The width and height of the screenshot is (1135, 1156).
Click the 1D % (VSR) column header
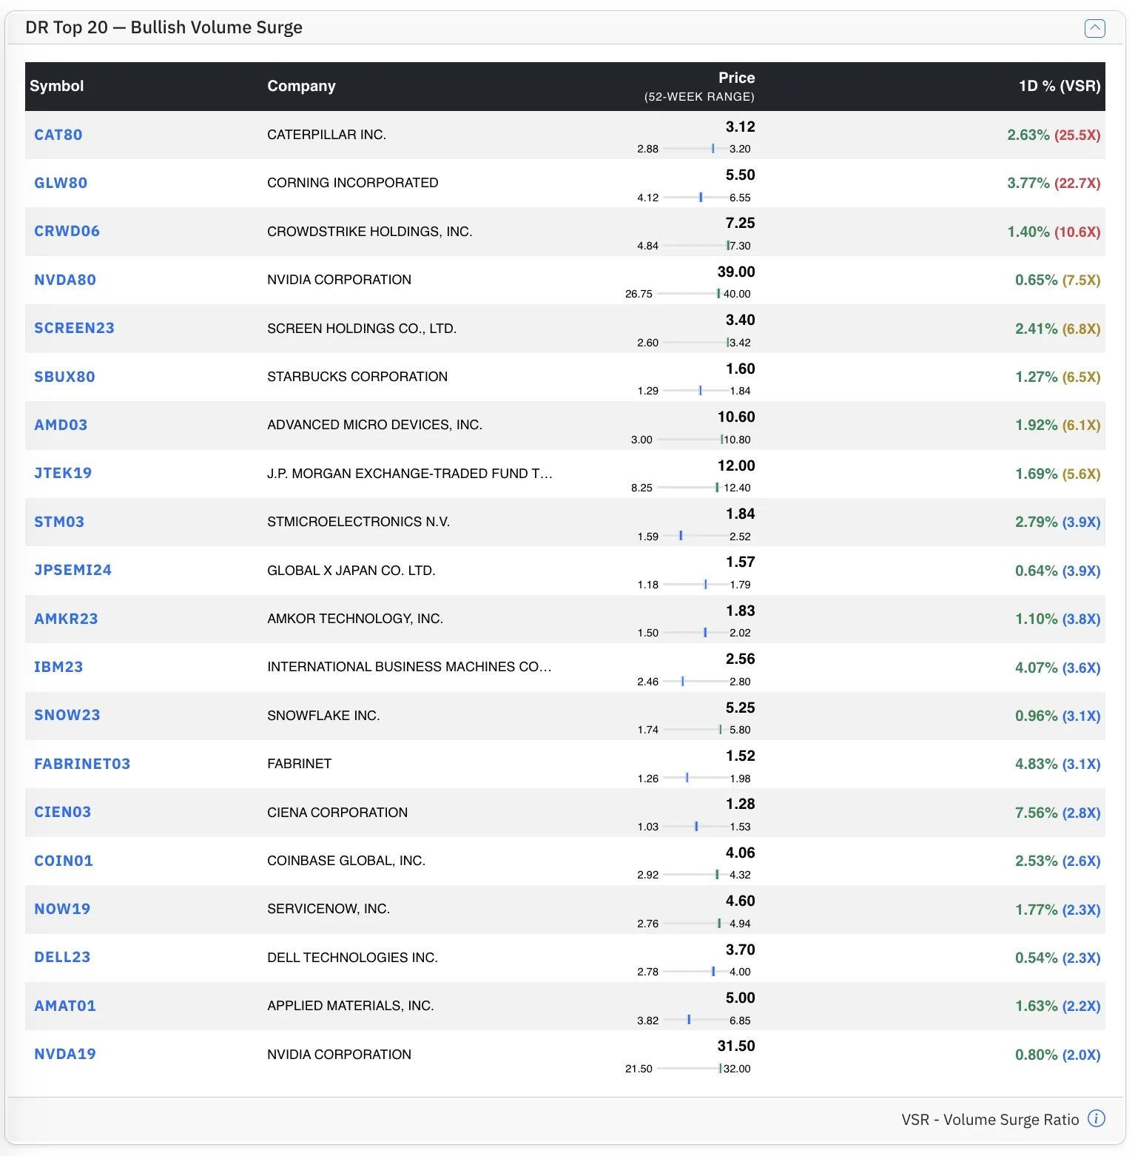(1060, 86)
